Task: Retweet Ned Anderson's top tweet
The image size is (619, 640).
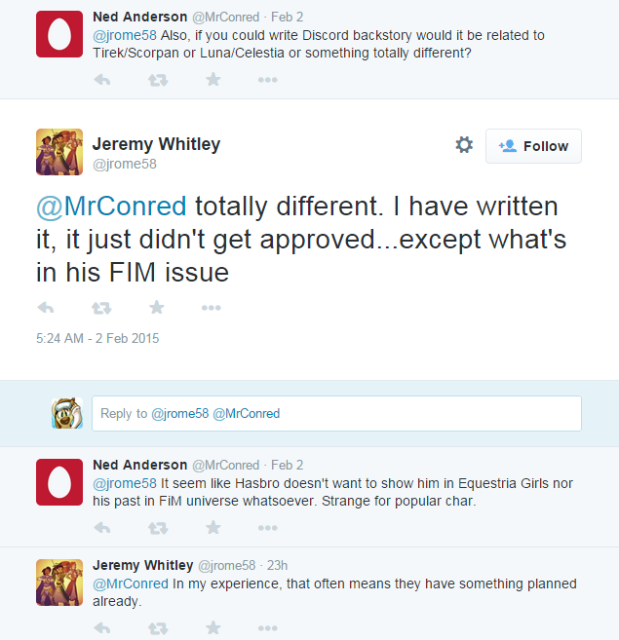Action: [157, 80]
